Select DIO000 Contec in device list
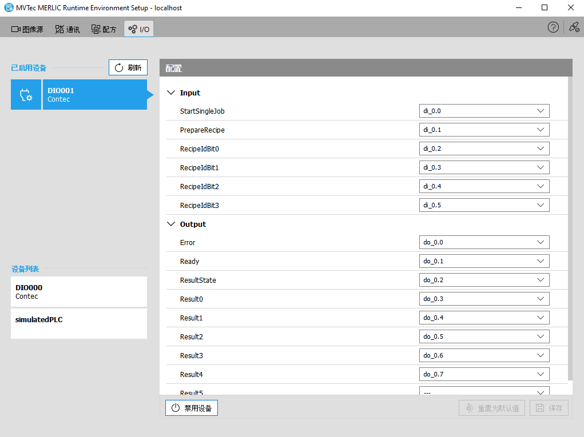Screen dimensions: 584x437 click(x=78, y=292)
